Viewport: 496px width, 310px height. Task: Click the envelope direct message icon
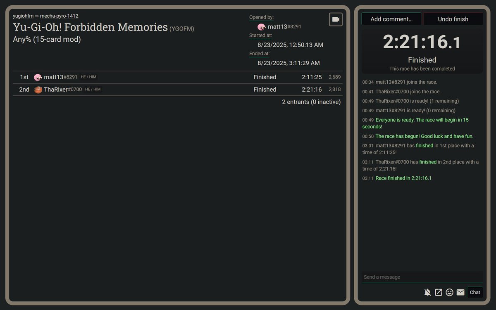(x=460, y=292)
